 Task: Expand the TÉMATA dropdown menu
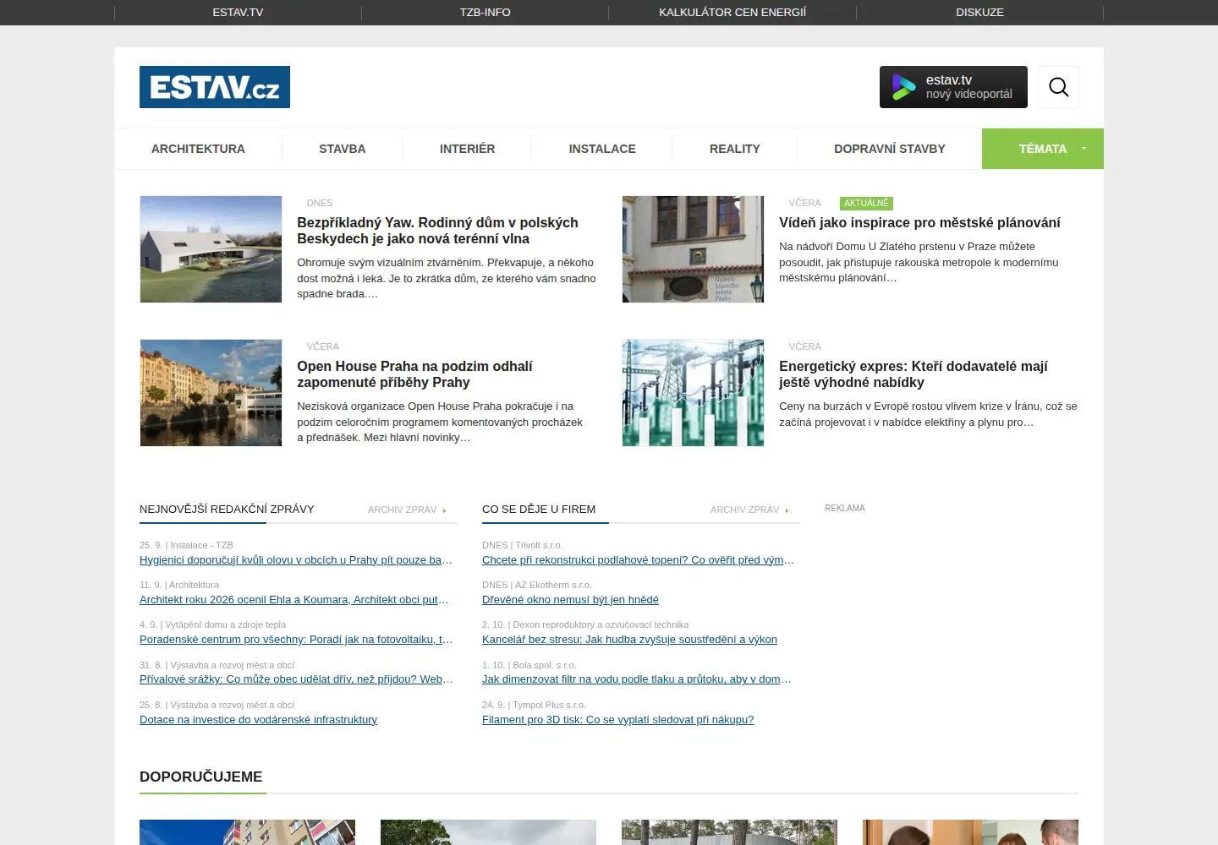coord(1043,149)
